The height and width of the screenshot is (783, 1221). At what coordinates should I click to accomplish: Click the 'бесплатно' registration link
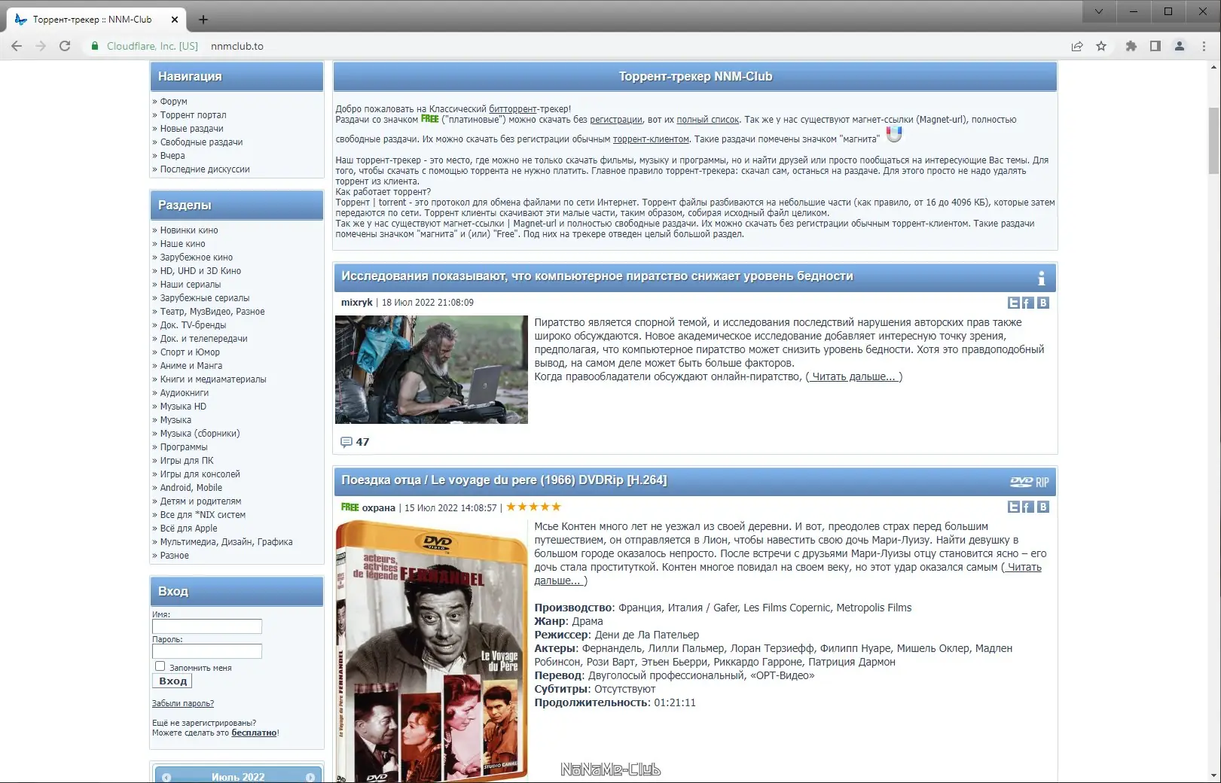click(x=254, y=733)
